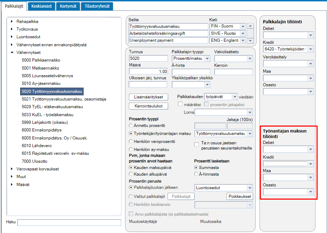327x233 pixels.
Task: Select Kauden maksupäivä radio button
Action: (x=131, y=168)
